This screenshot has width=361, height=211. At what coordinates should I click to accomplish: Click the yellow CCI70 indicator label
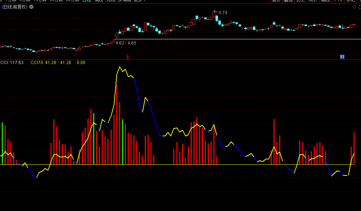[x=37, y=63]
